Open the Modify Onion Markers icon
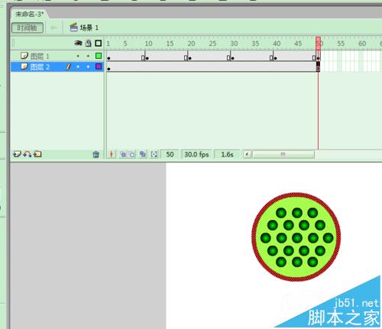382x329 pixels. (154, 154)
